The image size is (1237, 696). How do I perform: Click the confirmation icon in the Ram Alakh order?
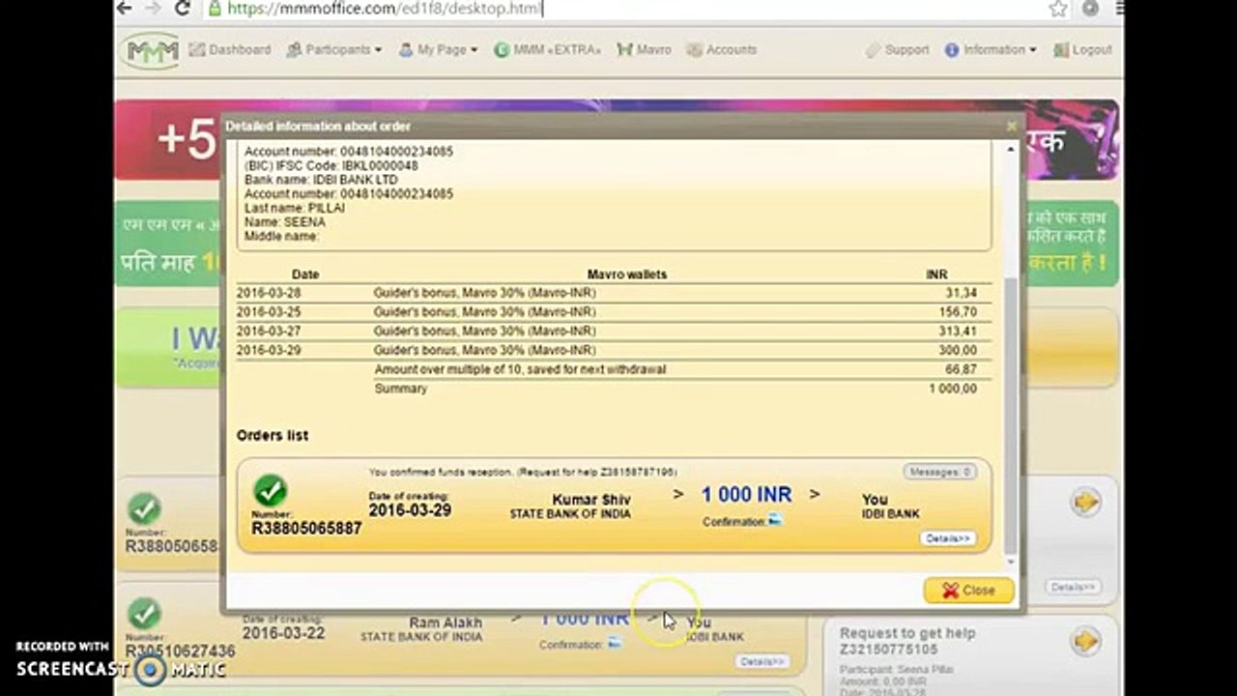[x=615, y=644]
